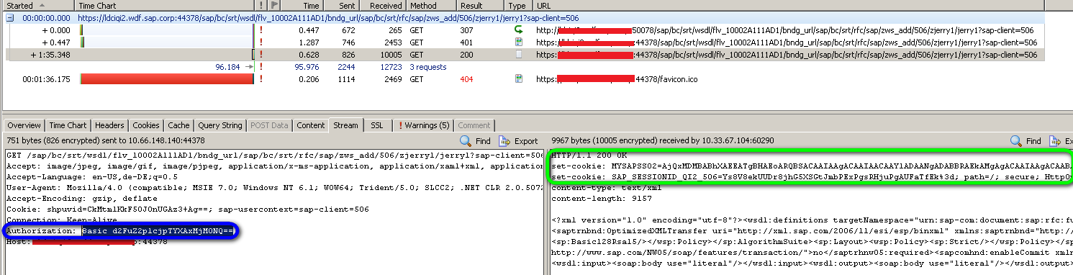1073x275 pixels.
Task: Click the type icon on the 200 row
Action: click(518, 55)
